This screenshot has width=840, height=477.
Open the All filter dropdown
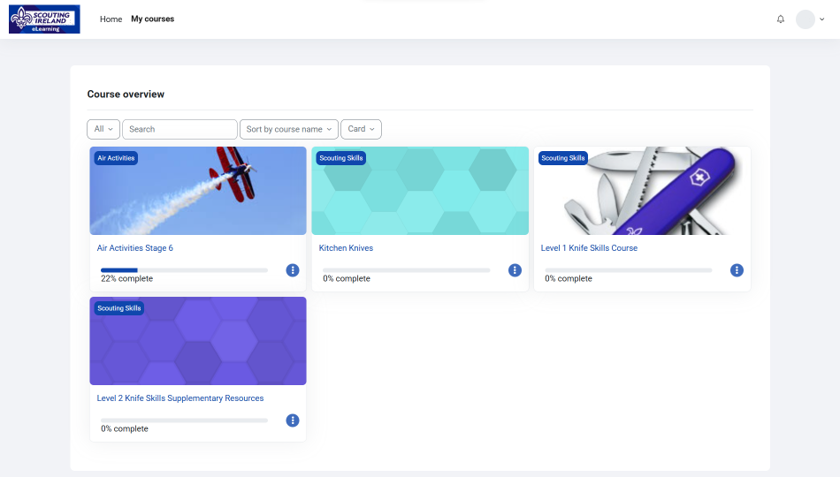click(103, 129)
